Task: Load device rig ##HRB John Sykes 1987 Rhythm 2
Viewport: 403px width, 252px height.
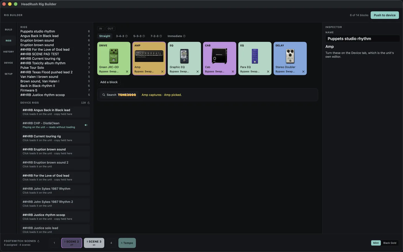Action: (x=55, y=204)
